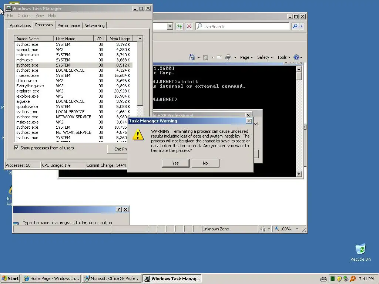Viewport: 379px width, 284px height.
Task: Click the command prompt scroll-down arrow
Action: click(299, 174)
